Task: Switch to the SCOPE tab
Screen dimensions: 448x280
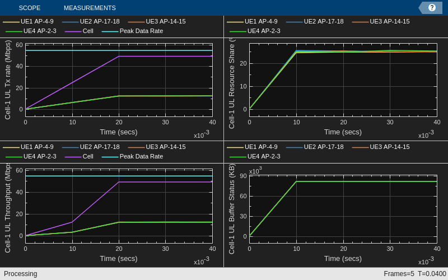Action: pyautogui.click(x=30, y=8)
